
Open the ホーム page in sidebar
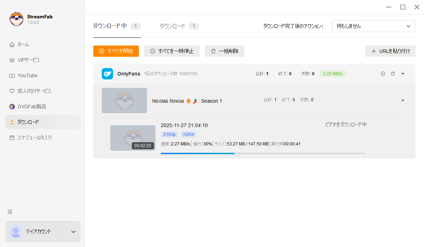[23, 44]
